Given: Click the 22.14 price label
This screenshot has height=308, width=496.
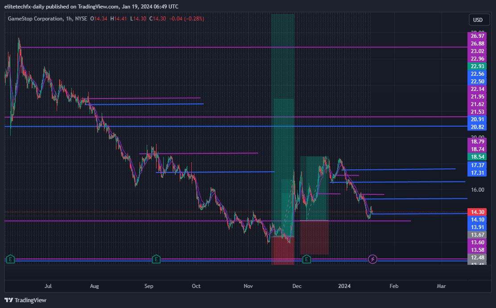Looking at the screenshot, I should [477, 89].
